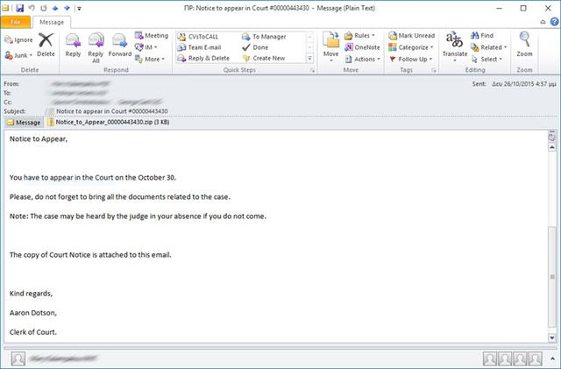Click the last contact photo in People Pane
This screenshot has width=561, height=369.
click(536, 358)
